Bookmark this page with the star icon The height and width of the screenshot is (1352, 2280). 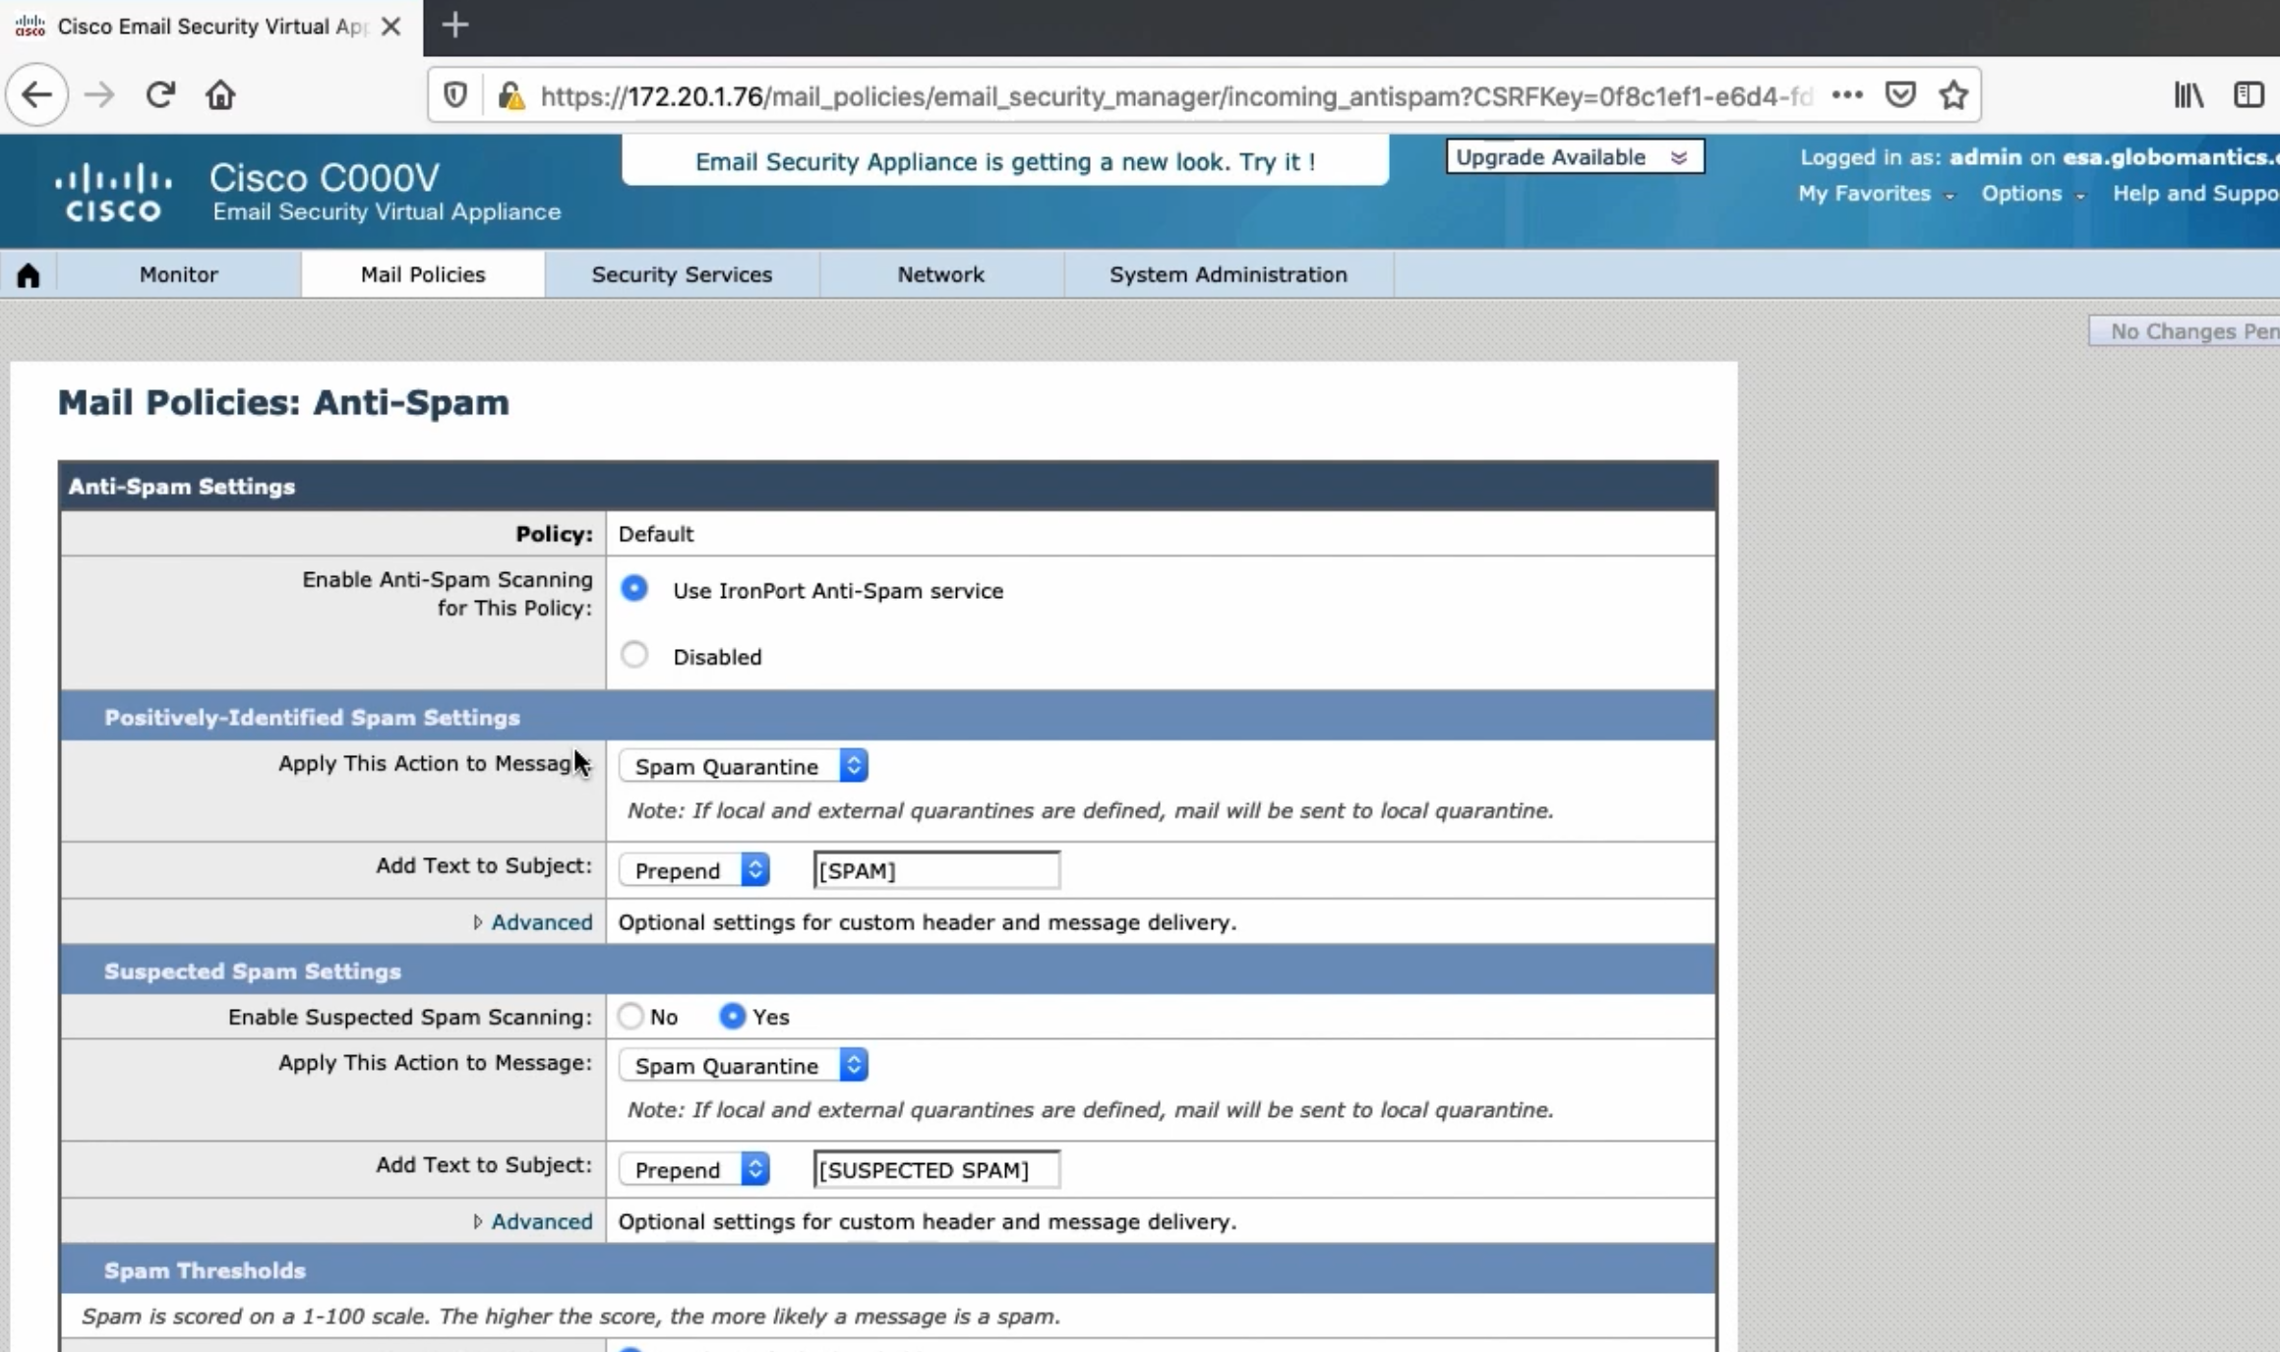click(1953, 95)
